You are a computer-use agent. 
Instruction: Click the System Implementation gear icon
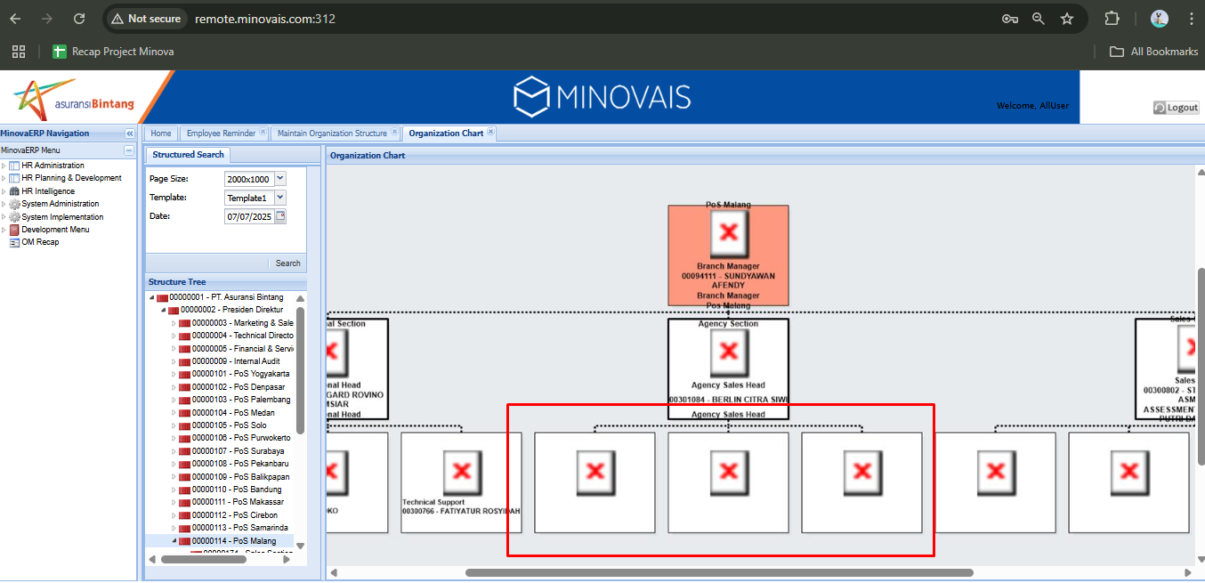coord(14,217)
